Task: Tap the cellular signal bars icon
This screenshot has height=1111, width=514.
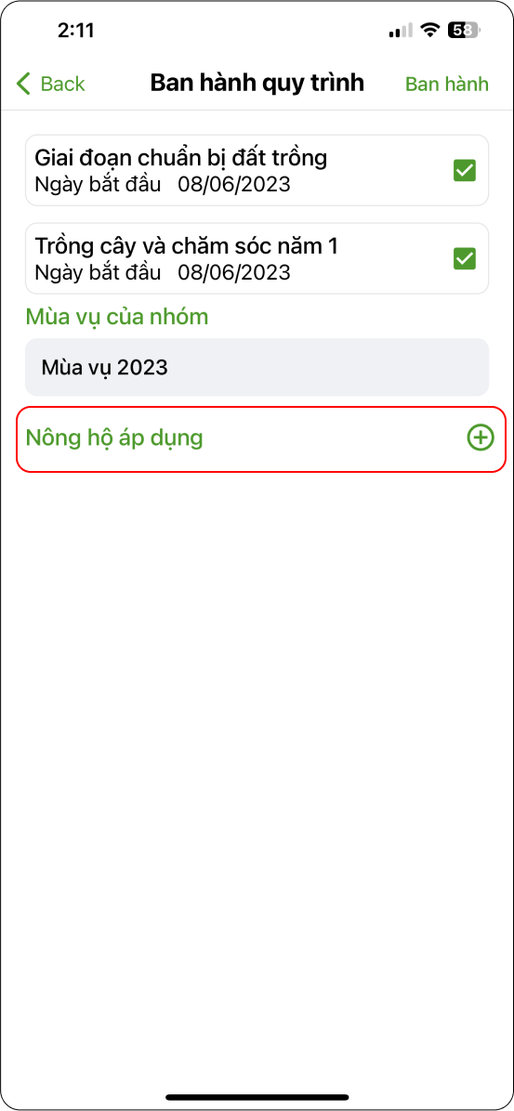Action: pyautogui.click(x=401, y=31)
